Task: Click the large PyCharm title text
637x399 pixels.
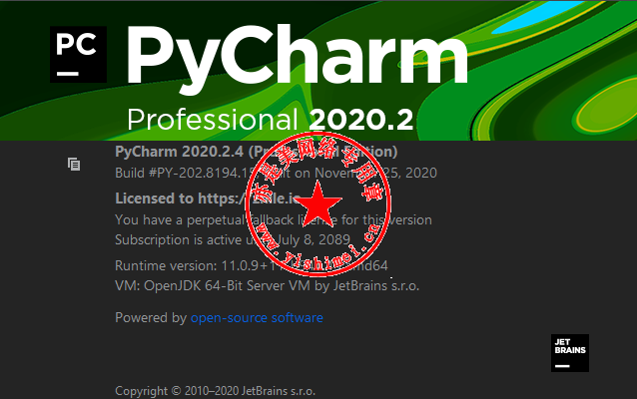Action: point(298,59)
